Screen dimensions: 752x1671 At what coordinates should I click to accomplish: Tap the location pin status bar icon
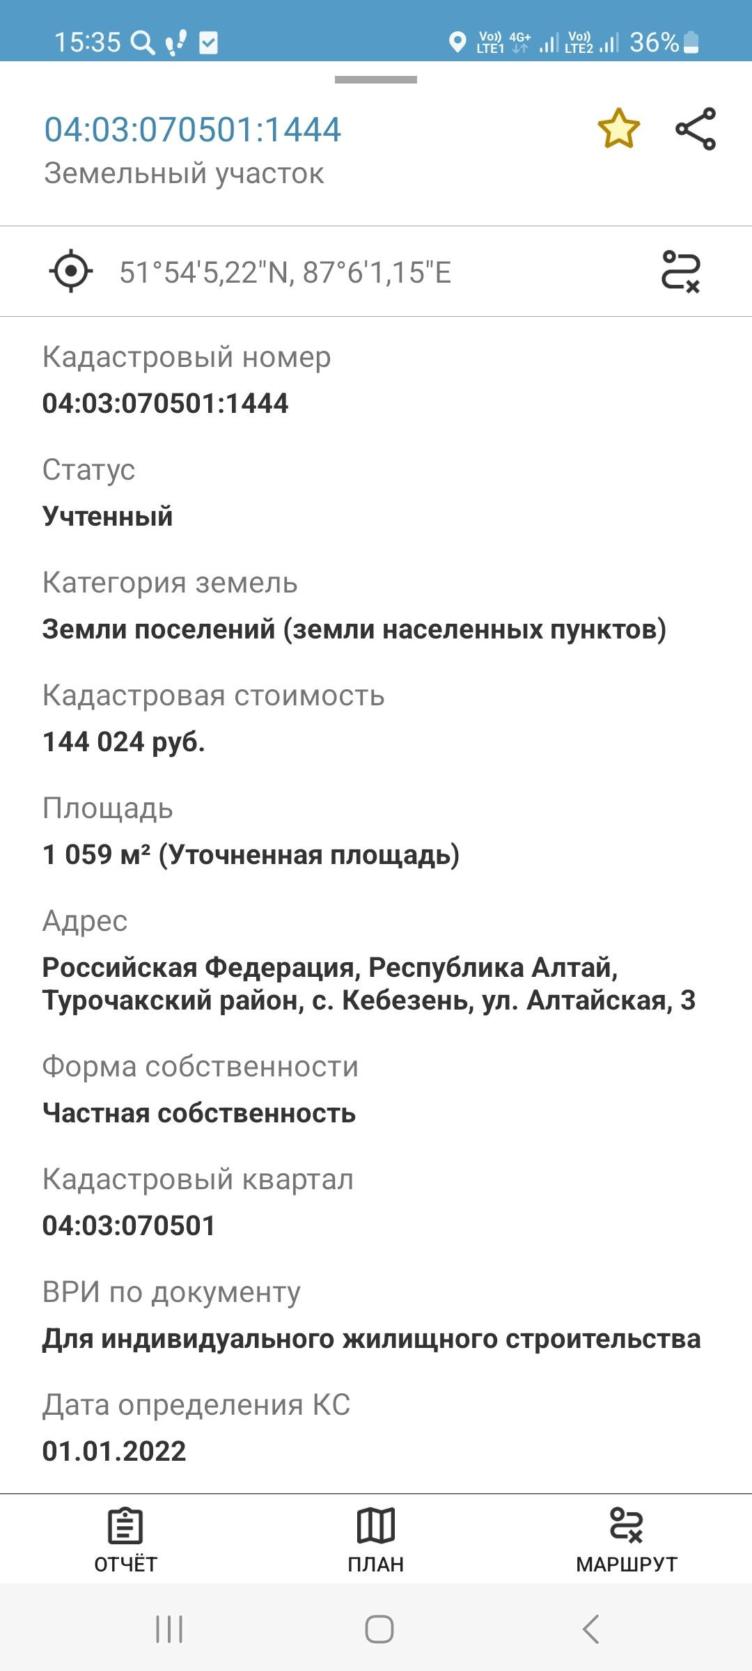(x=457, y=42)
